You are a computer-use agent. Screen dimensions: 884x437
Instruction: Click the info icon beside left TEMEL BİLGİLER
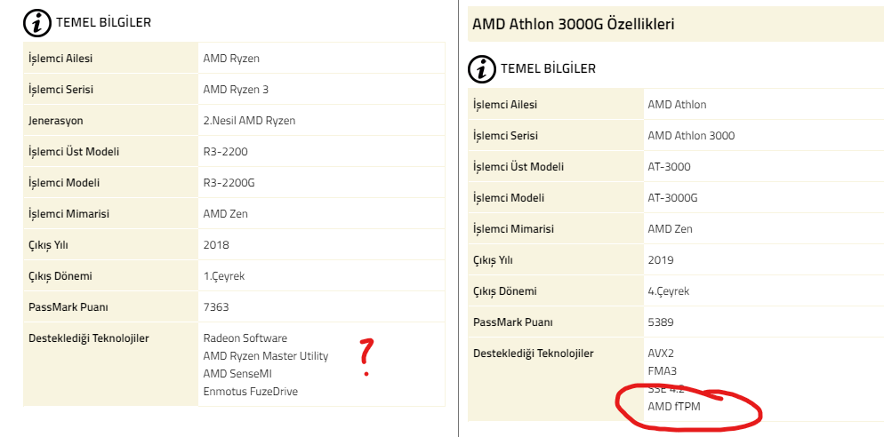point(36,24)
